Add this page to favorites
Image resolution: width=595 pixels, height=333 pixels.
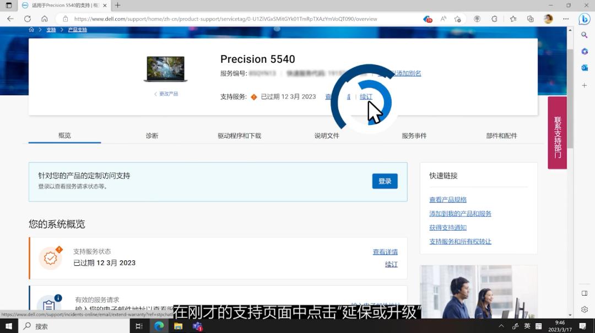coord(457,18)
